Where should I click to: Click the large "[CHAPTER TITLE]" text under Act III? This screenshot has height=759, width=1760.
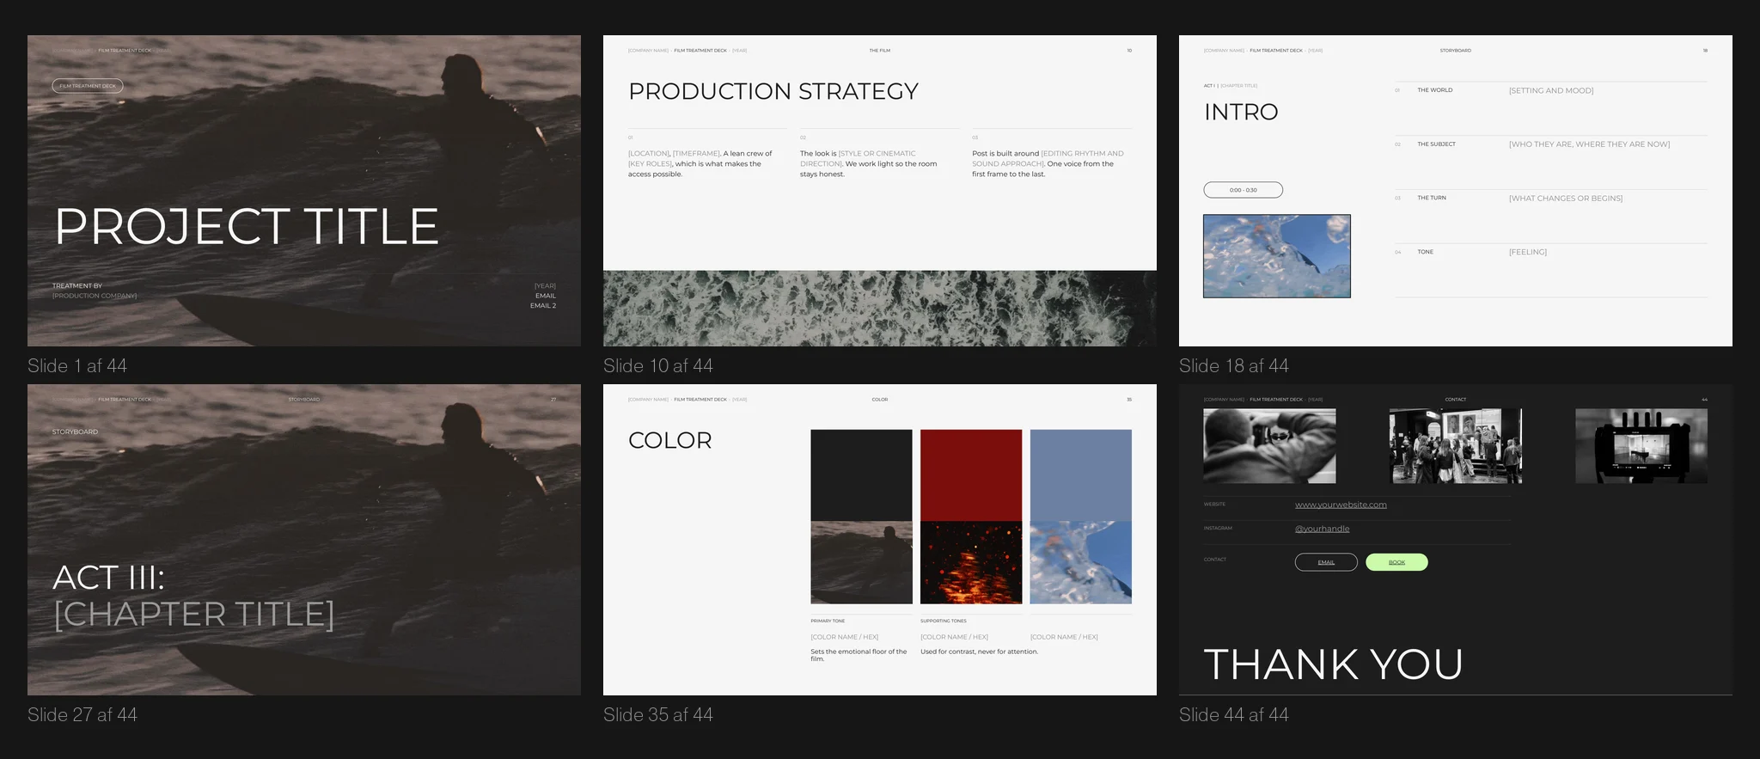(x=194, y=615)
